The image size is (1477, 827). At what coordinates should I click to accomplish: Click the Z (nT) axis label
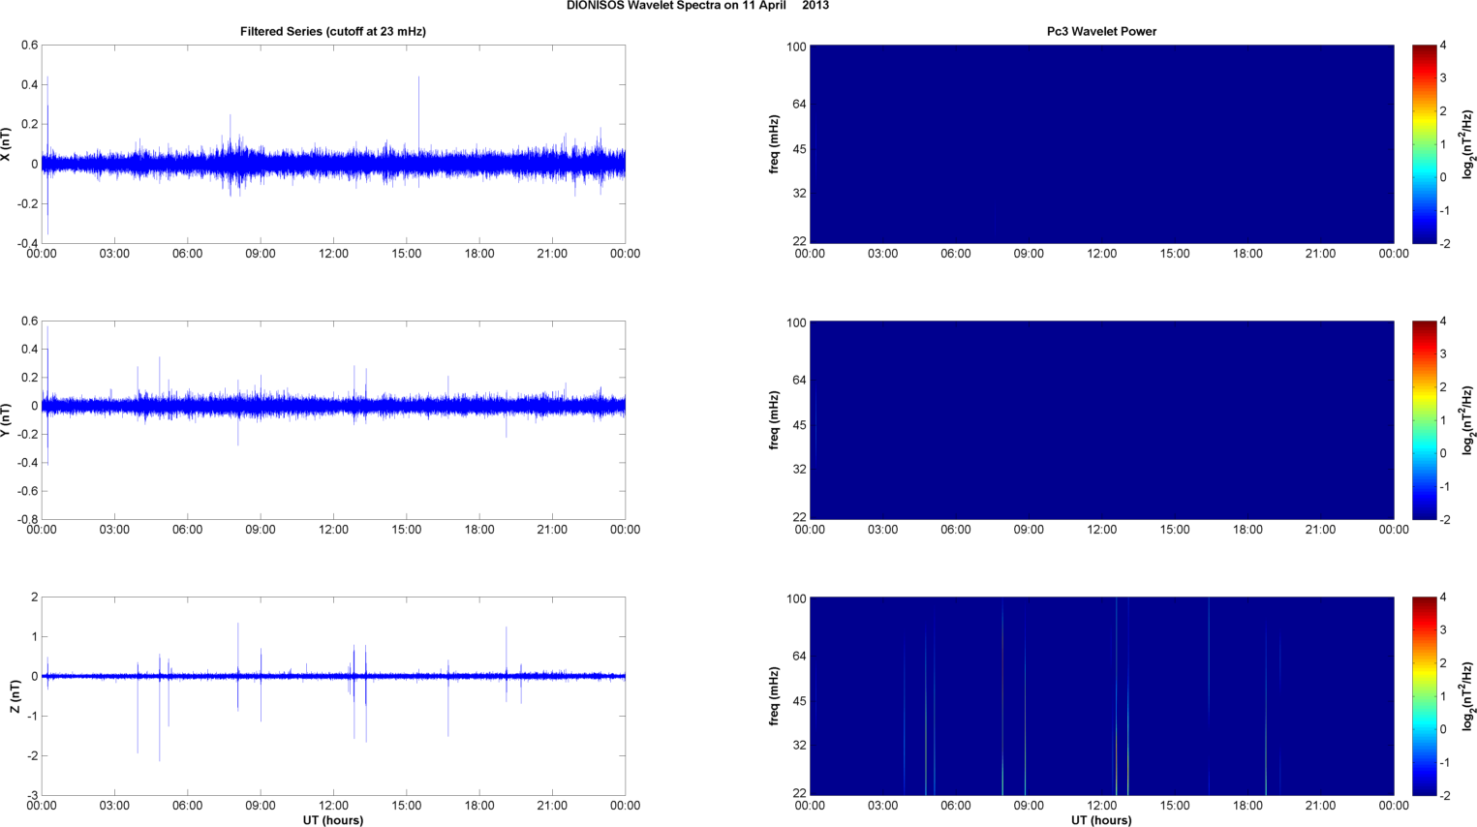click(15, 696)
